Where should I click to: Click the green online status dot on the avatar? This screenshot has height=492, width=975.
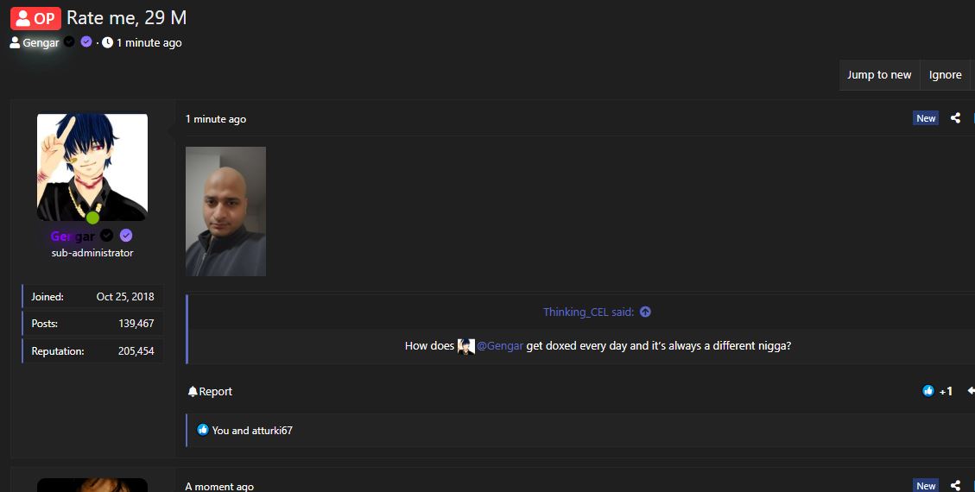92,218
